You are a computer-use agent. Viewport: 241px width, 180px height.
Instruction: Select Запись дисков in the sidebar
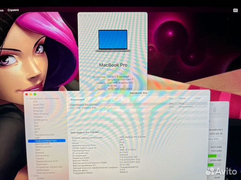[43, 147]
